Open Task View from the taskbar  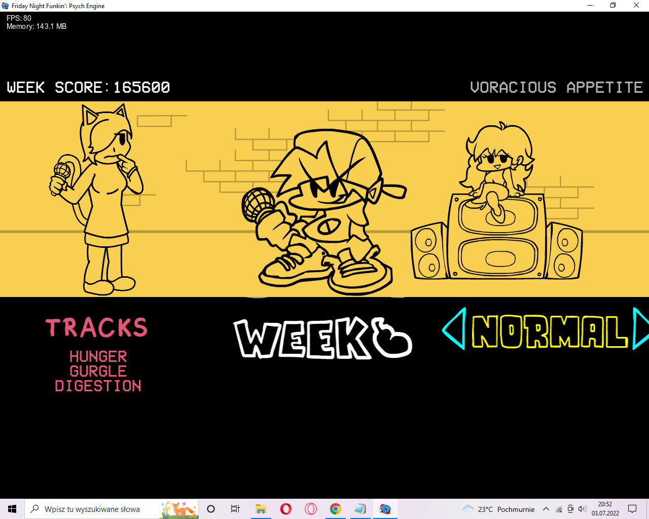[234, 508]
